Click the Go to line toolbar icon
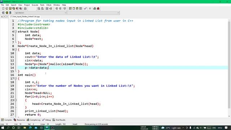The image size is (231, 130). point(51,9)
